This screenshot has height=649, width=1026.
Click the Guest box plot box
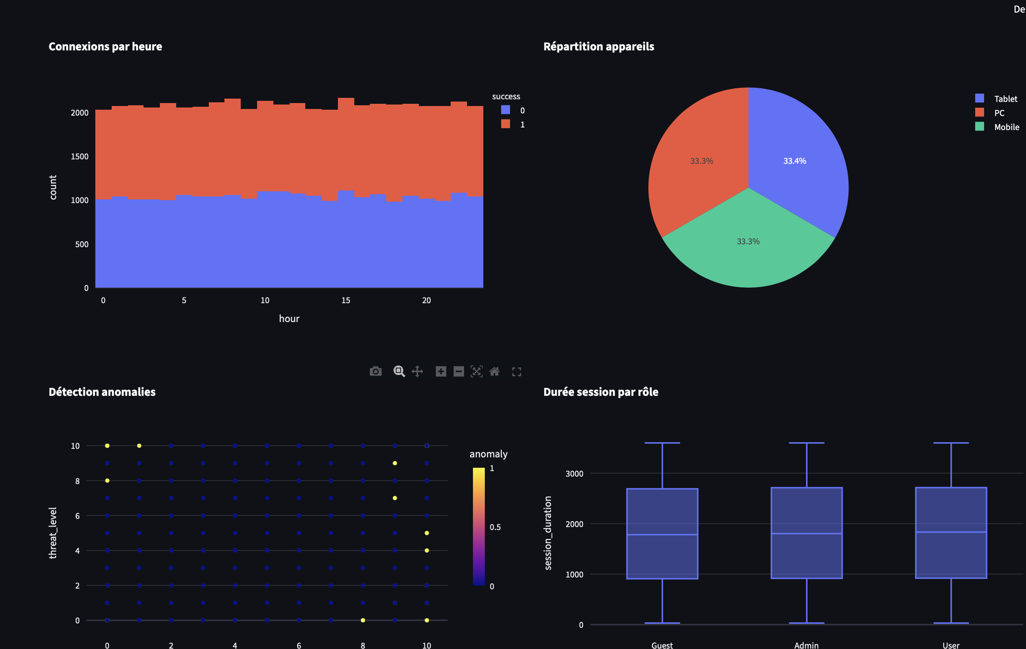[662, 534]
